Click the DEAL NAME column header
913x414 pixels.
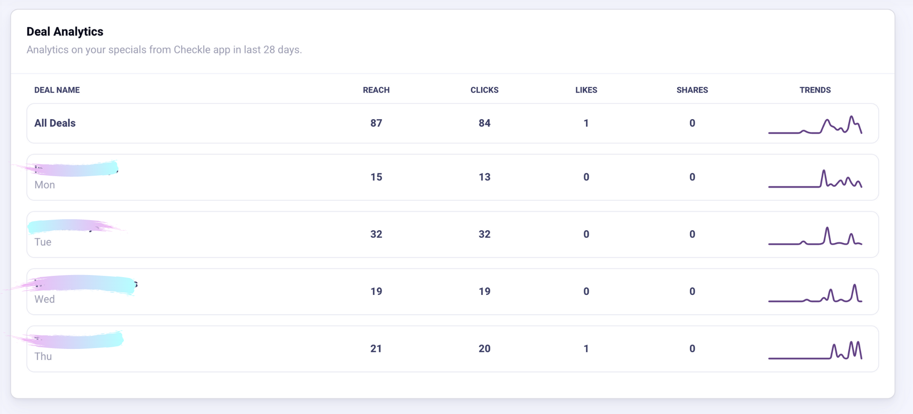pos(57,90)
